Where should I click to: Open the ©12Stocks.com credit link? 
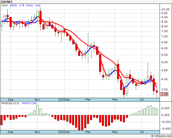tap(161, 136)
